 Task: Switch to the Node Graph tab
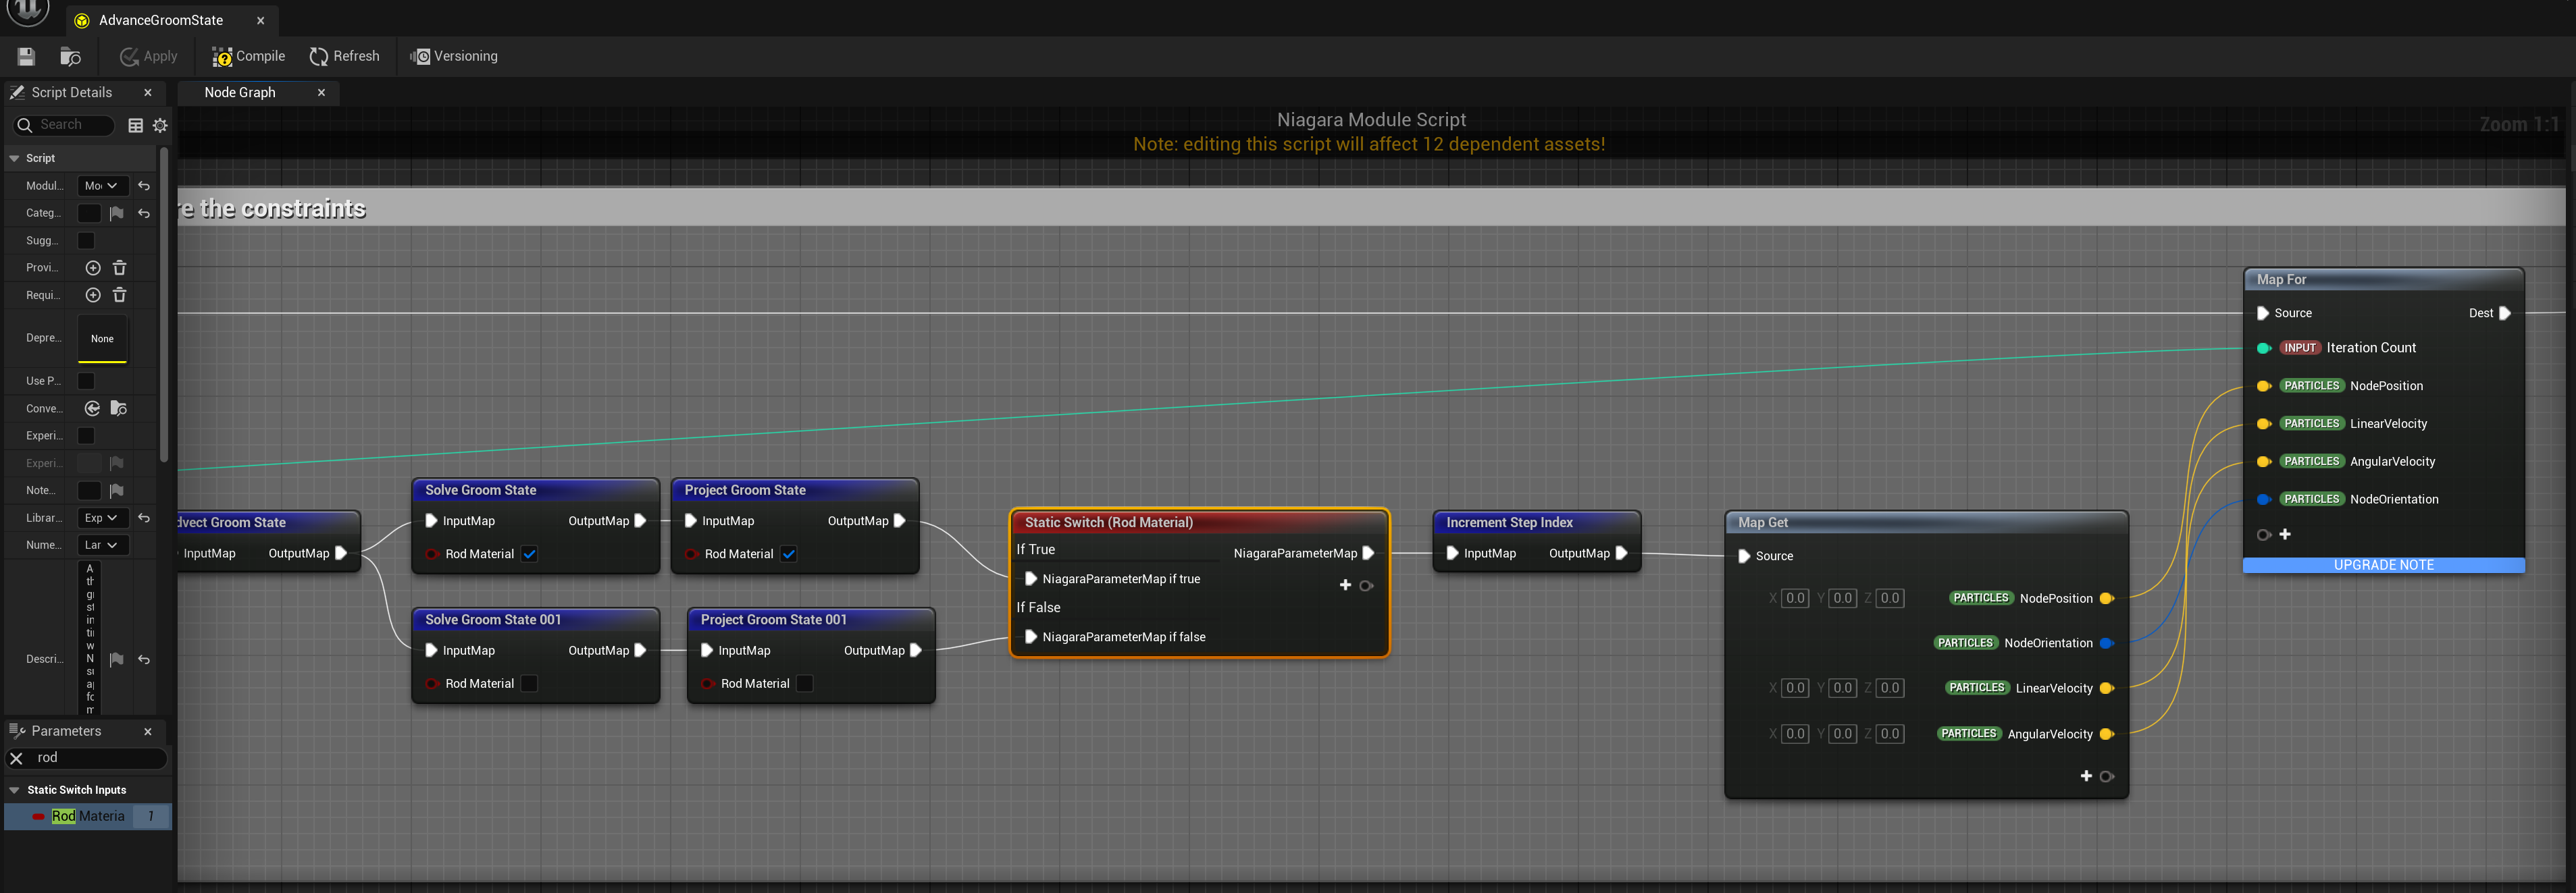tap(240, 93)
